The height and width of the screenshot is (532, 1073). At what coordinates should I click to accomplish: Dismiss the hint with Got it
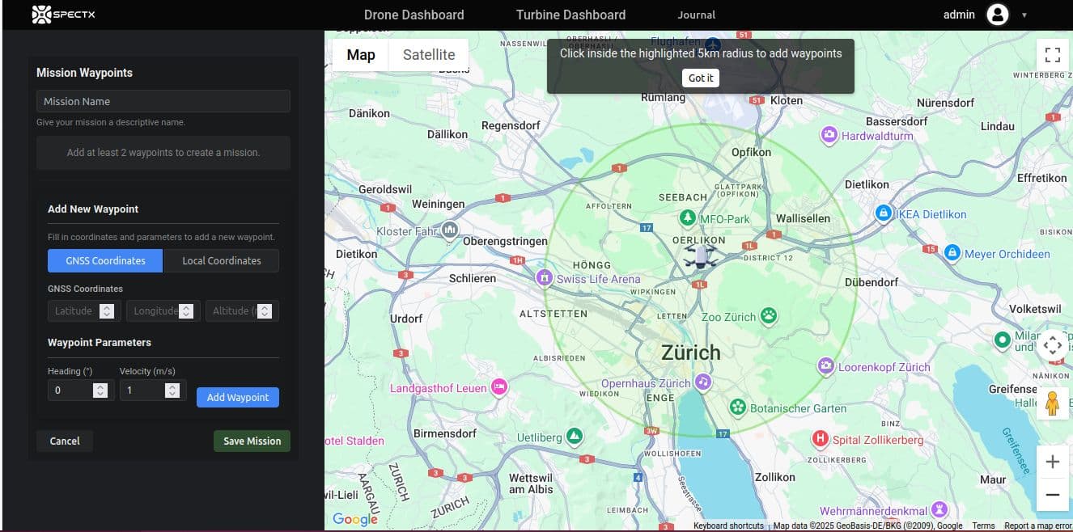click(x=700, y=78)
